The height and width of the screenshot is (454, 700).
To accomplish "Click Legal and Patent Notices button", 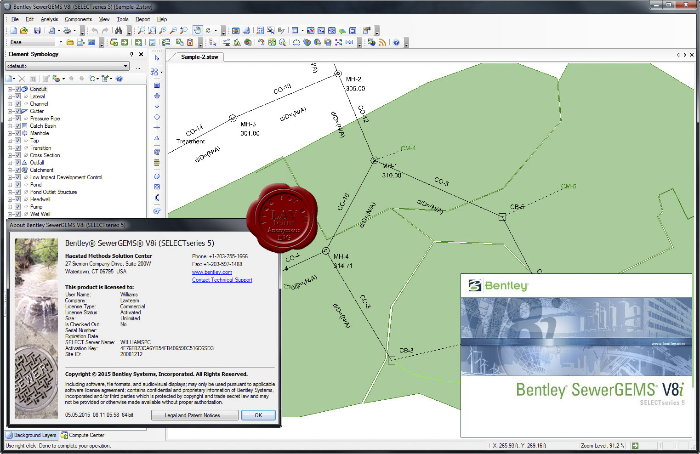I will (x=194, y=415).
